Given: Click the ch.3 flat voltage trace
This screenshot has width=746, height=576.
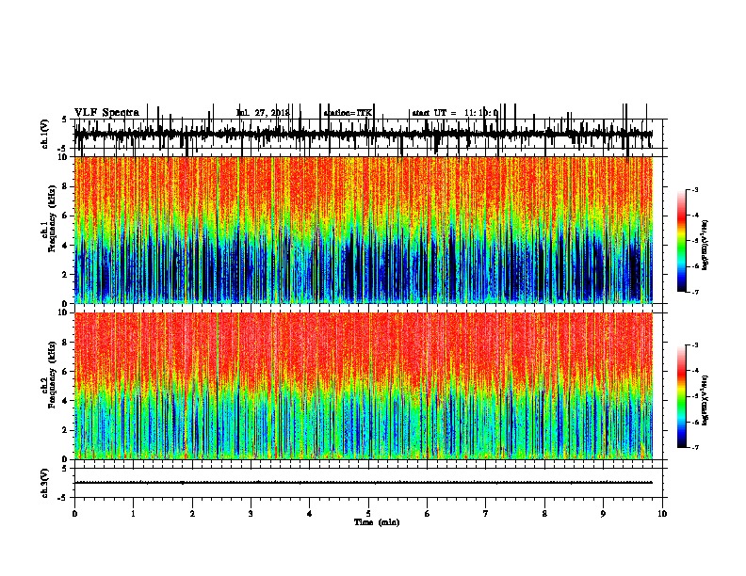Looking at the screenshot, I should [x=364, y=483].
